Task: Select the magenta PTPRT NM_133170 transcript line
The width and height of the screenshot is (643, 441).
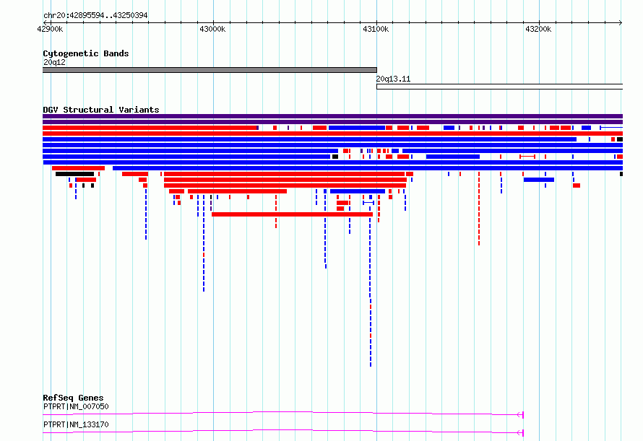Action: coord(283,432)
